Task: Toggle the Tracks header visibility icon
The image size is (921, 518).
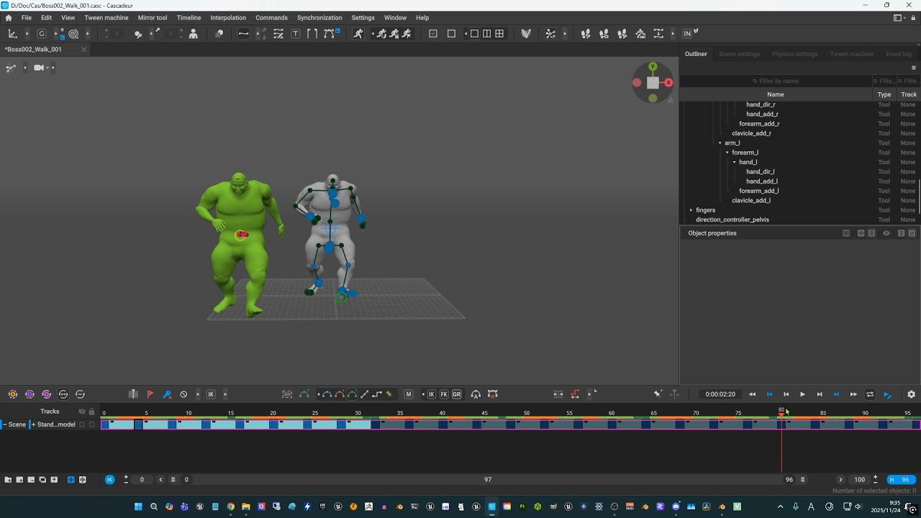Action: [81, 412]
